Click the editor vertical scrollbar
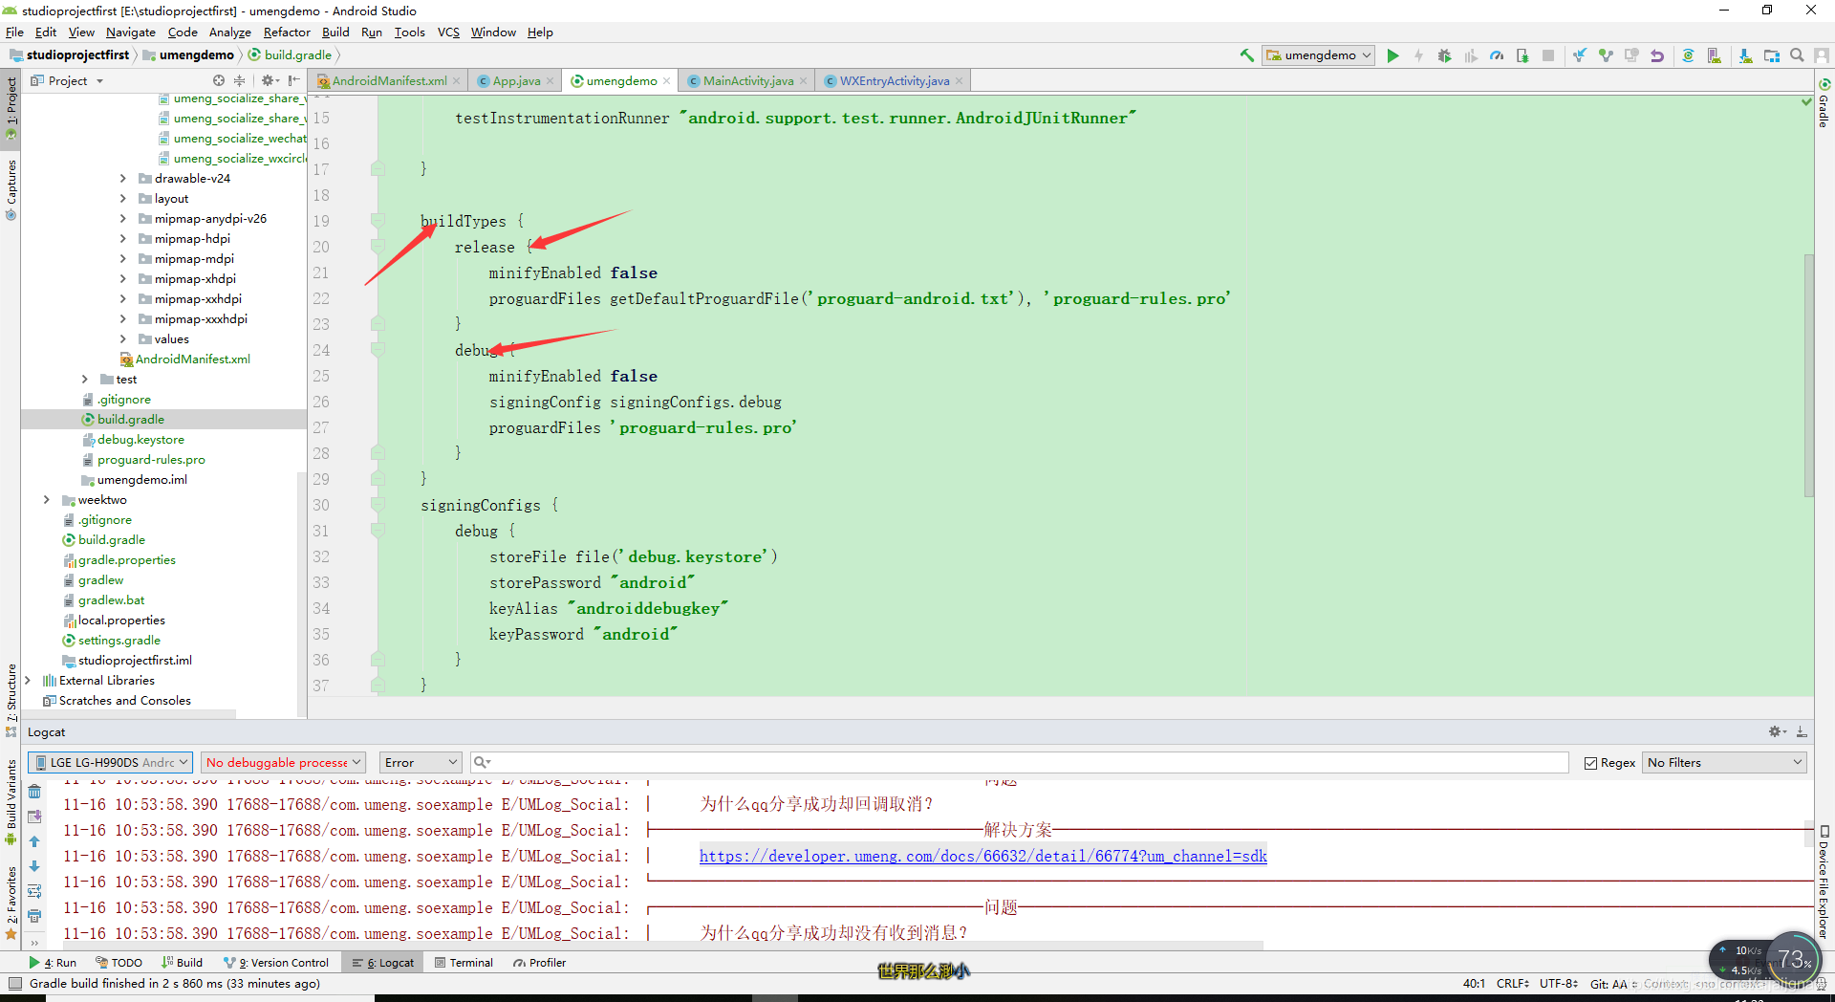Screen dimensions: 1835x1002 click(x=1808, y=375)
